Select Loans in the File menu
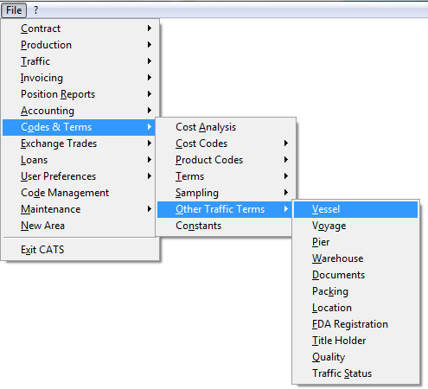Image resolution: width=428 pixels, height=389 pixels. coord(80,160)
